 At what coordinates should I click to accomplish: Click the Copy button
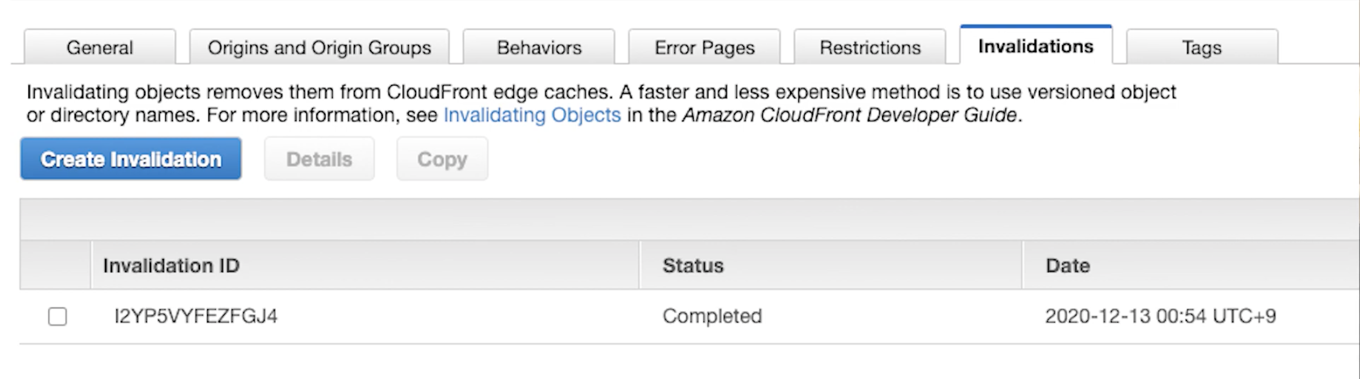coord(442,159)
